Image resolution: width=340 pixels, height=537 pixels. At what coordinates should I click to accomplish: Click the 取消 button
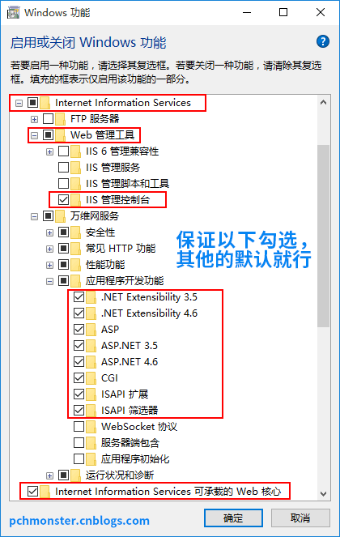[300, 518]
